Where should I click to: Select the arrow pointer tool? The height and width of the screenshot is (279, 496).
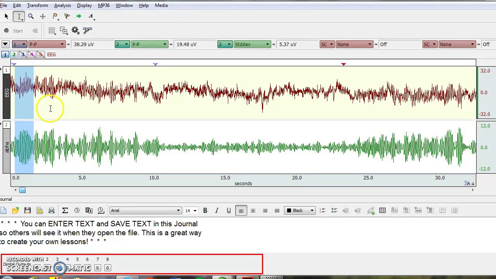pyautogui.click(x=7, y=16)
